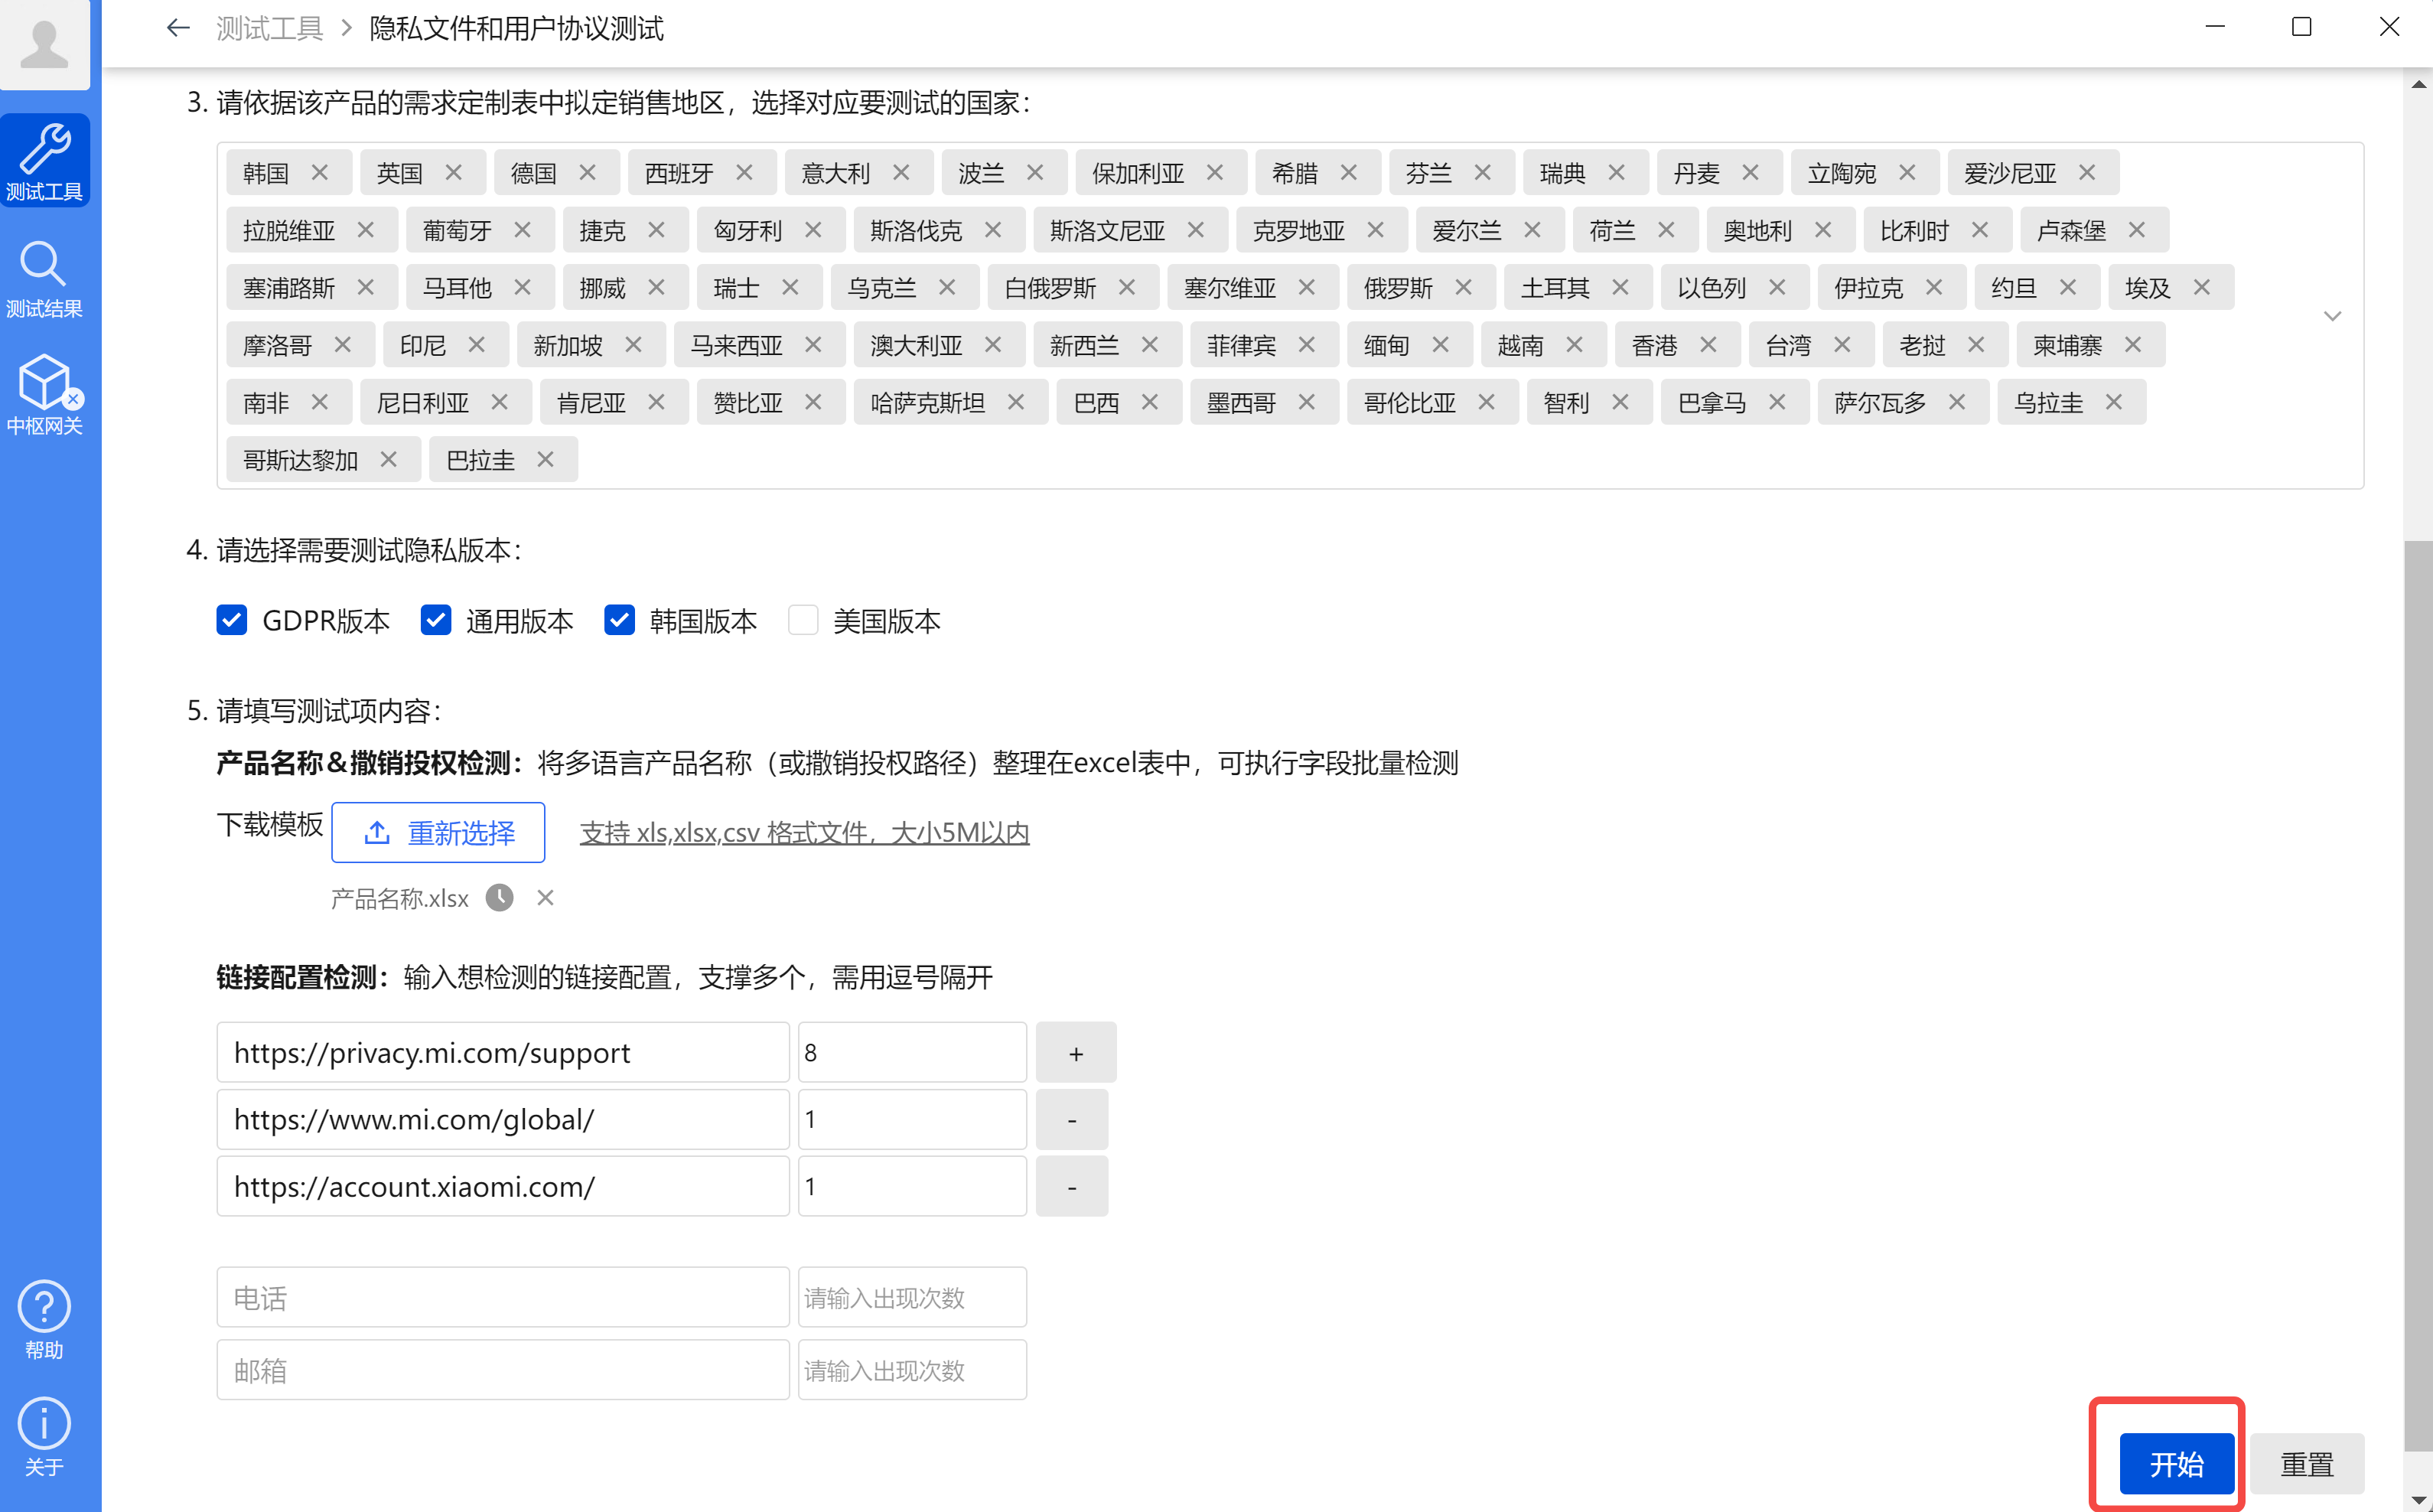Click the supported file formats hint text
Viewport: 2433px width, 1512px height.
point(805,832)
